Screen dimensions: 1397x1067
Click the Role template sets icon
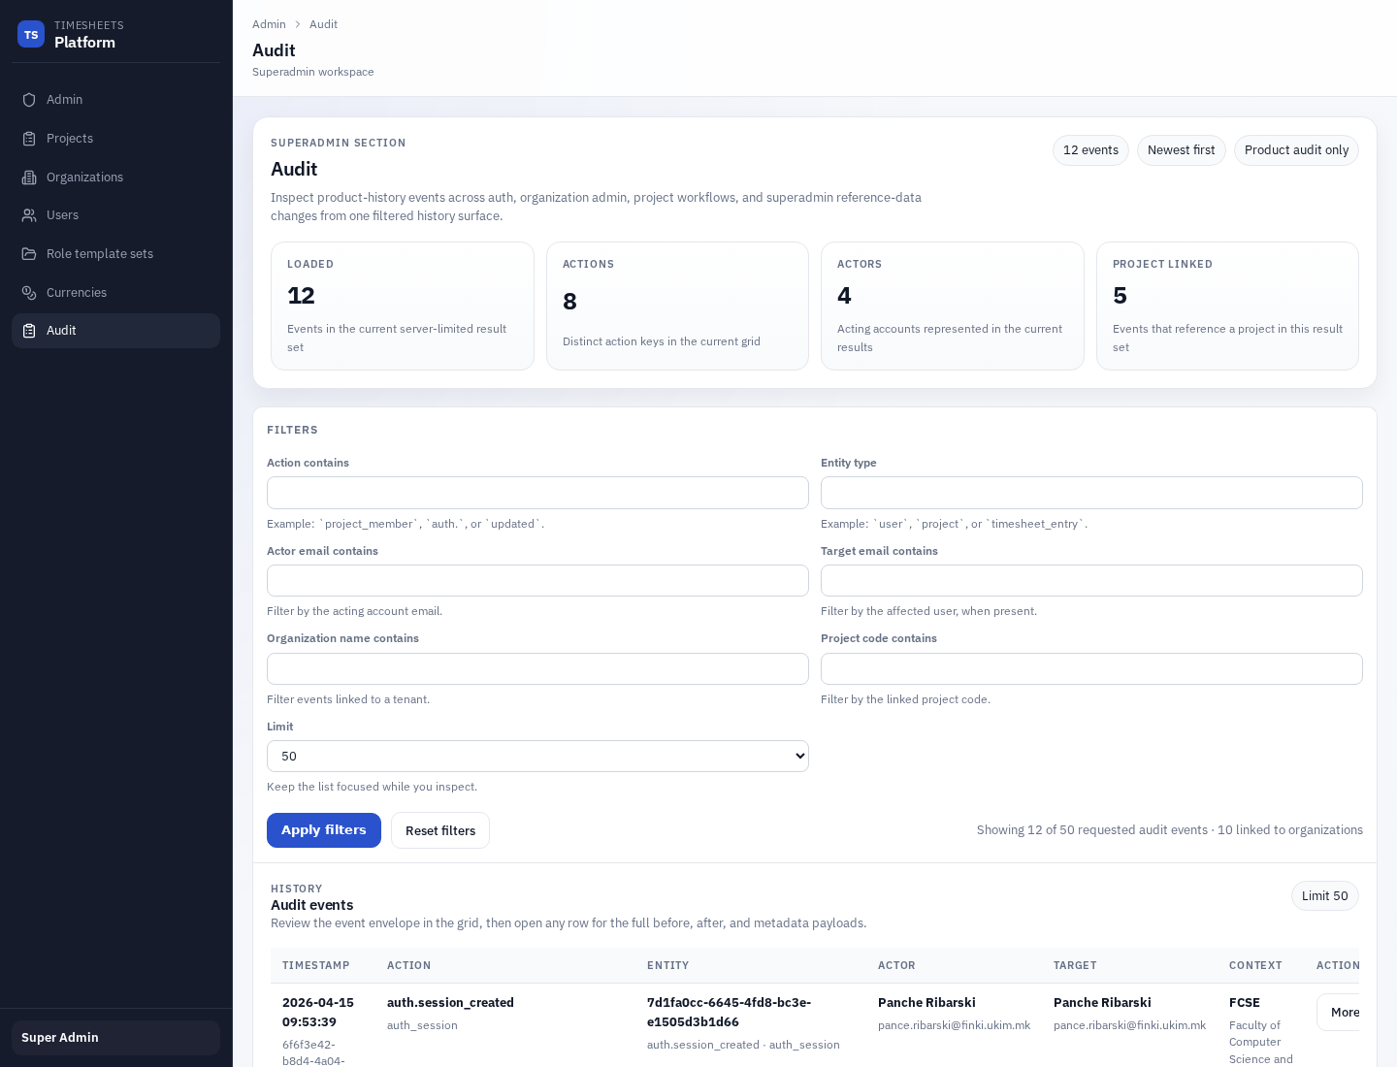[x=30, y=253]
